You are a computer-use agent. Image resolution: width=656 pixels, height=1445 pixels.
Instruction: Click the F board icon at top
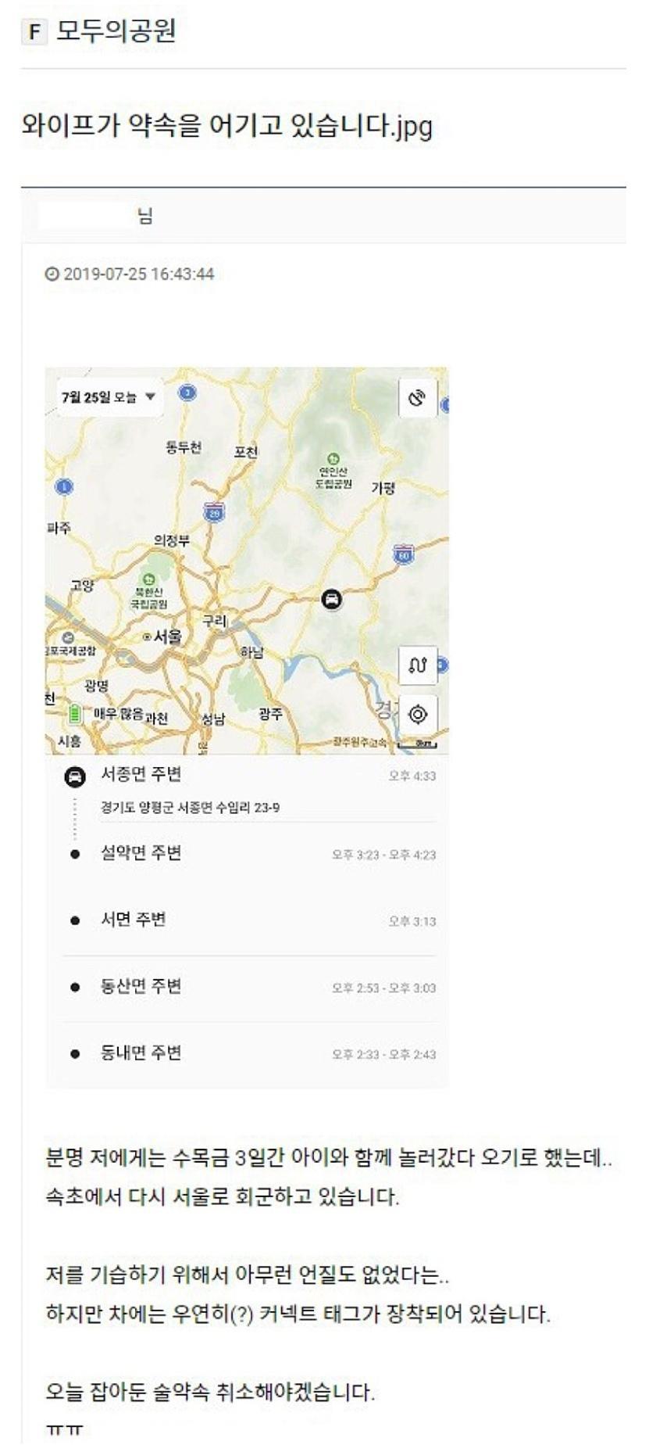pos(34,32)
